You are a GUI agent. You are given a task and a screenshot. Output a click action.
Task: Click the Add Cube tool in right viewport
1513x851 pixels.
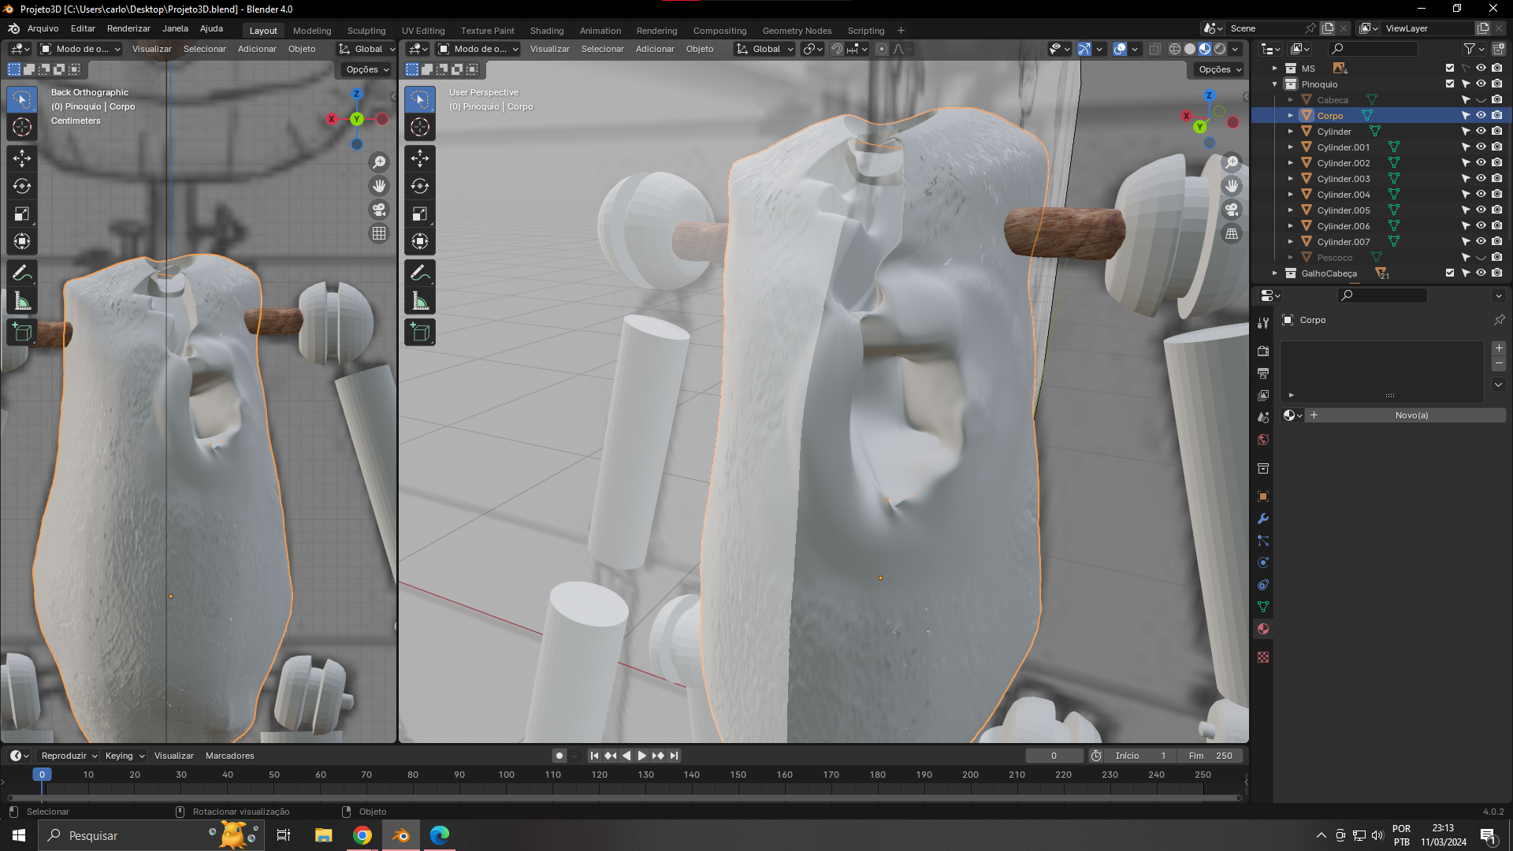[420, 333]
